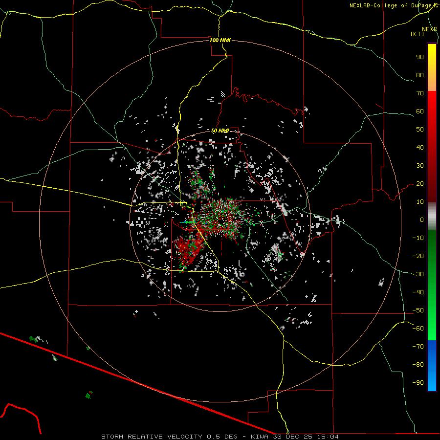Click the -30 knot scale label
The height and width of the screenshot is (440, 440).
[x=418, y=274]
